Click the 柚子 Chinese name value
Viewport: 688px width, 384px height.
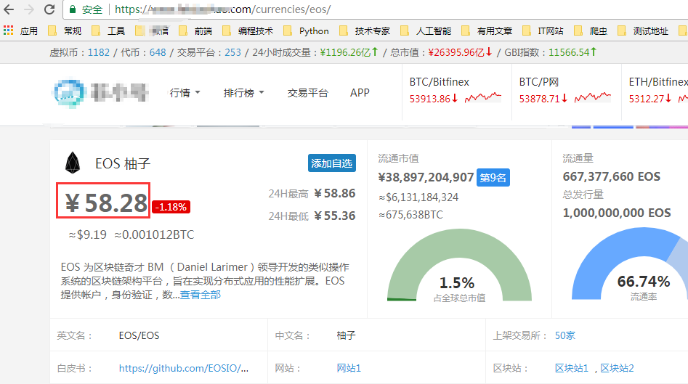point(346,336)
